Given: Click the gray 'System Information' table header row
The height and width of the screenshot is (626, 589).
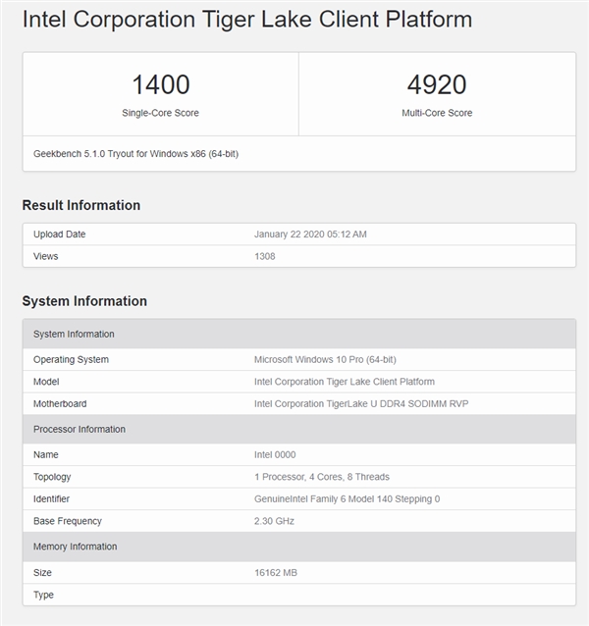Looking at the screenshot, I should 299,334.
